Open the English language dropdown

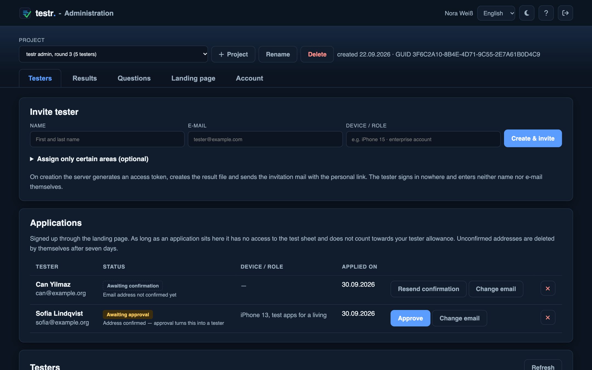(x=496, y=13)
